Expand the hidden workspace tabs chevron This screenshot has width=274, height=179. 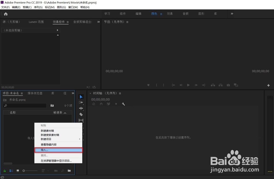232,13
